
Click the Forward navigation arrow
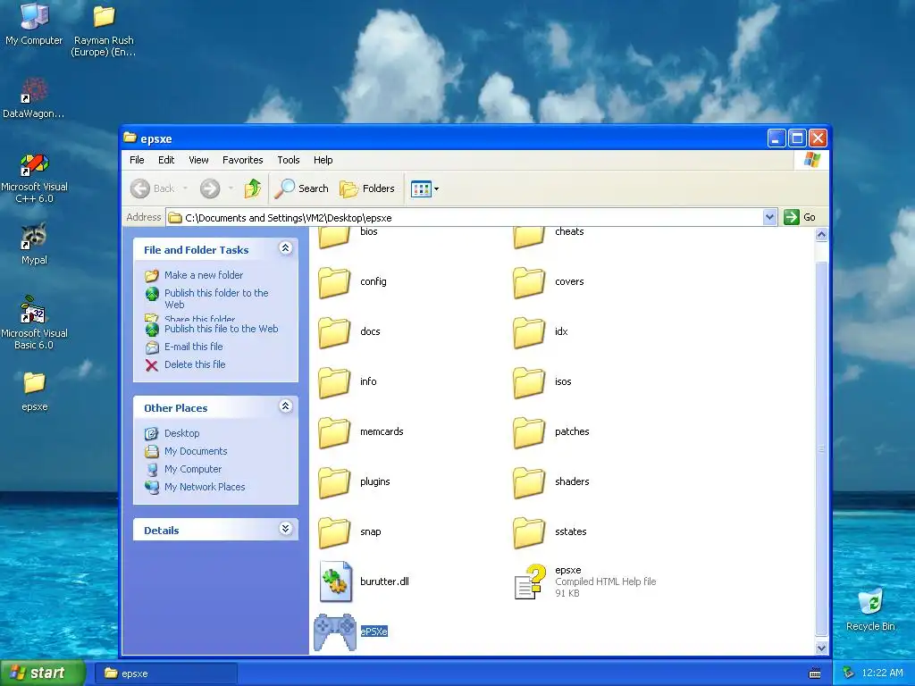coord(210,188)
